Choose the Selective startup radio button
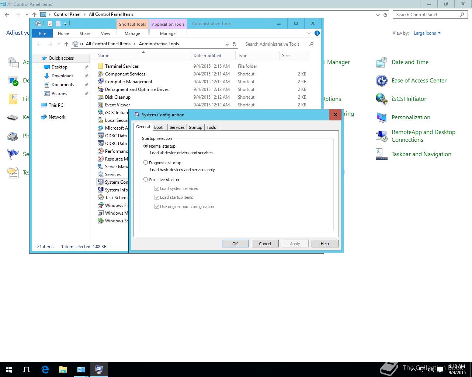472x377 pixels. 146,180
